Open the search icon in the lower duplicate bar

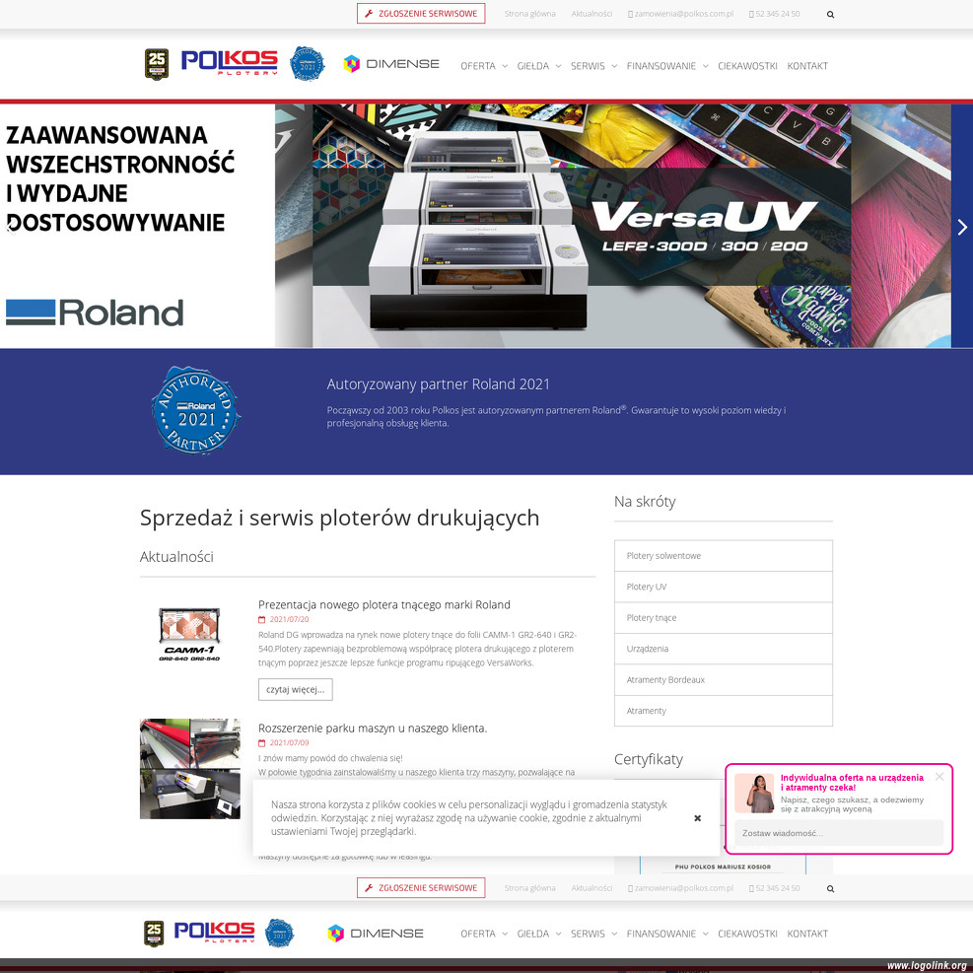pyautogui.click(x=830, y=888)
